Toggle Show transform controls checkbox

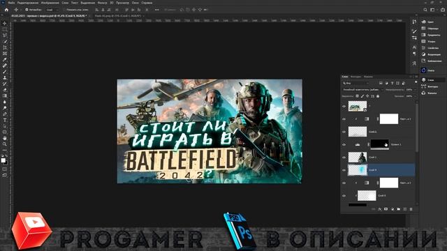tap(64, 10)
